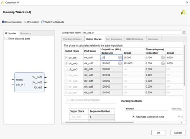Clear clk_out2 requested phase value

163,63
